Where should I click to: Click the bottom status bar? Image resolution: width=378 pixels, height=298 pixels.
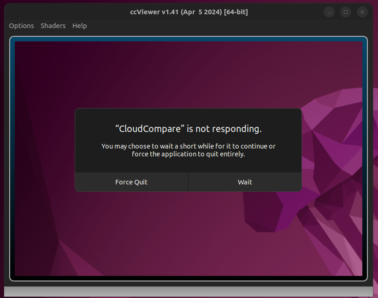click(184, 291)
